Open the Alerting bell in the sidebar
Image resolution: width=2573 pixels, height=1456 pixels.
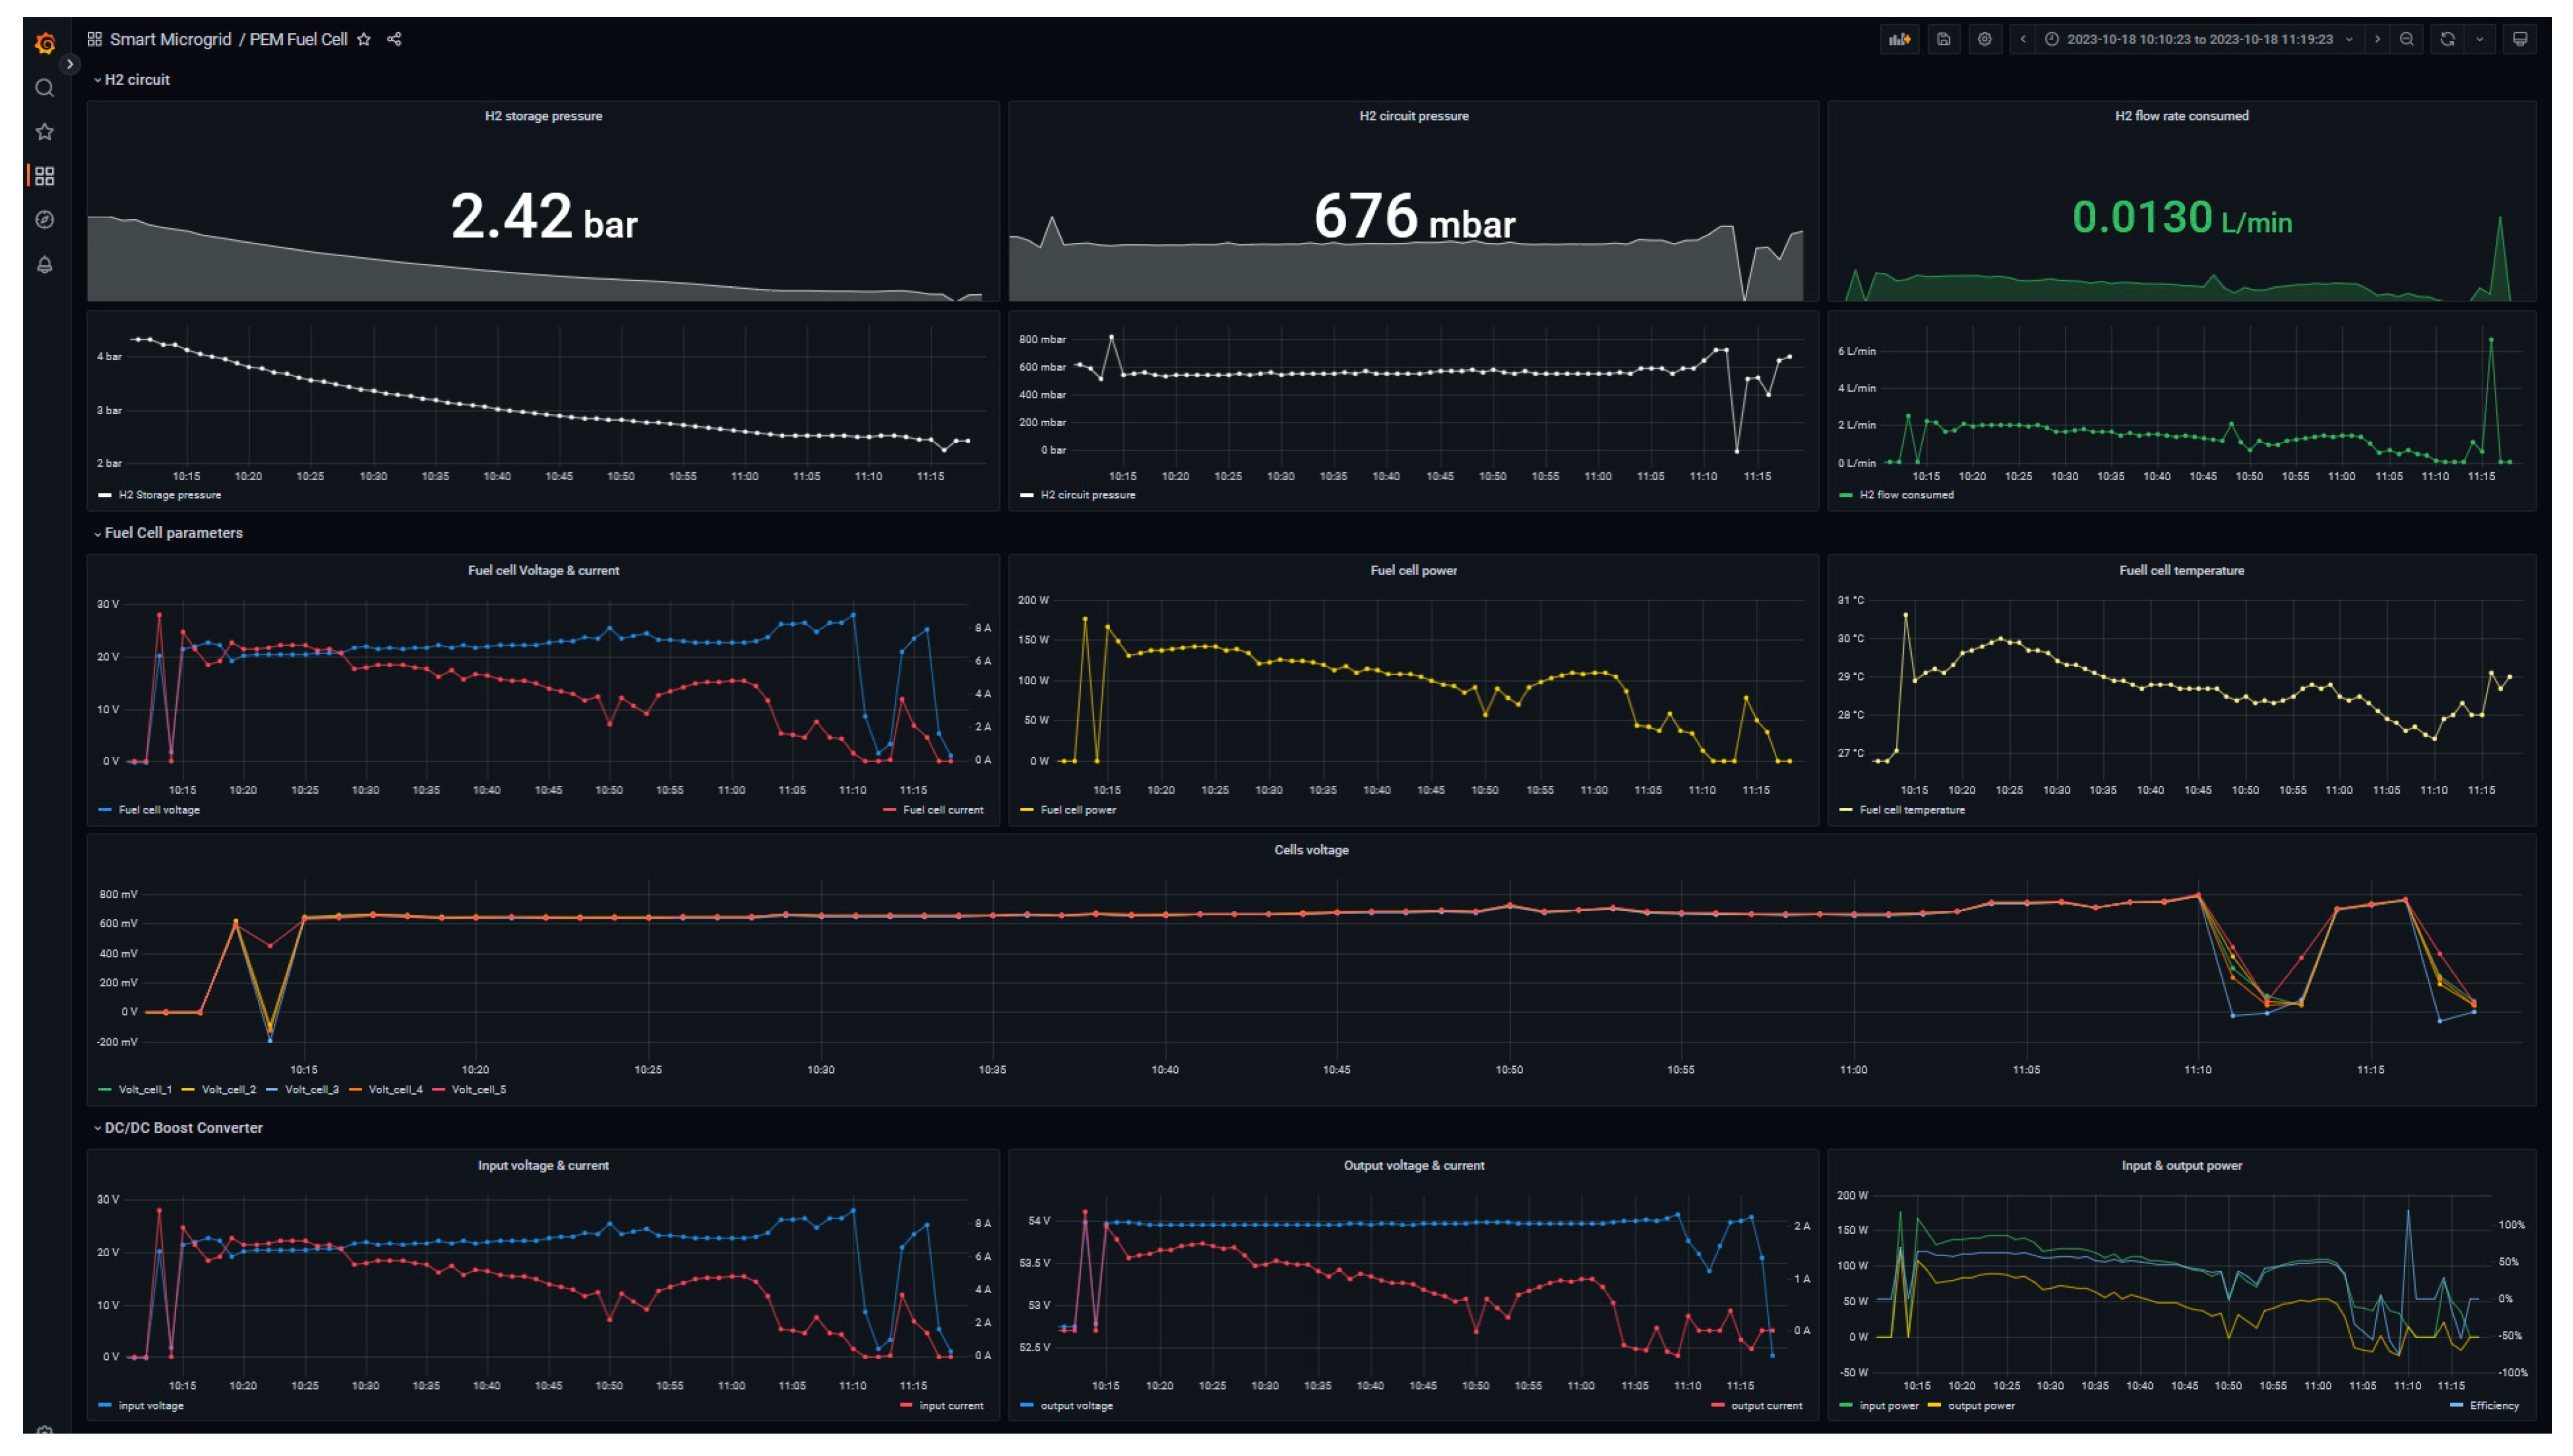point(44,264)
